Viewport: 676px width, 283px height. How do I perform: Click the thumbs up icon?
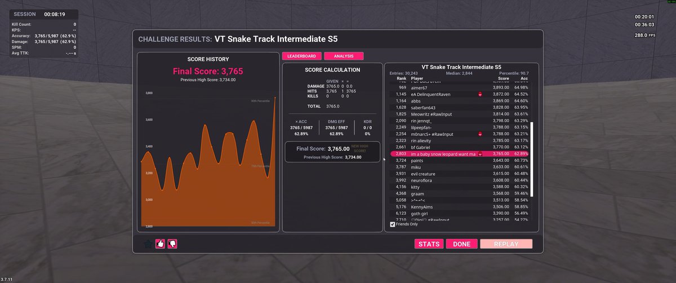coord(161,244)
